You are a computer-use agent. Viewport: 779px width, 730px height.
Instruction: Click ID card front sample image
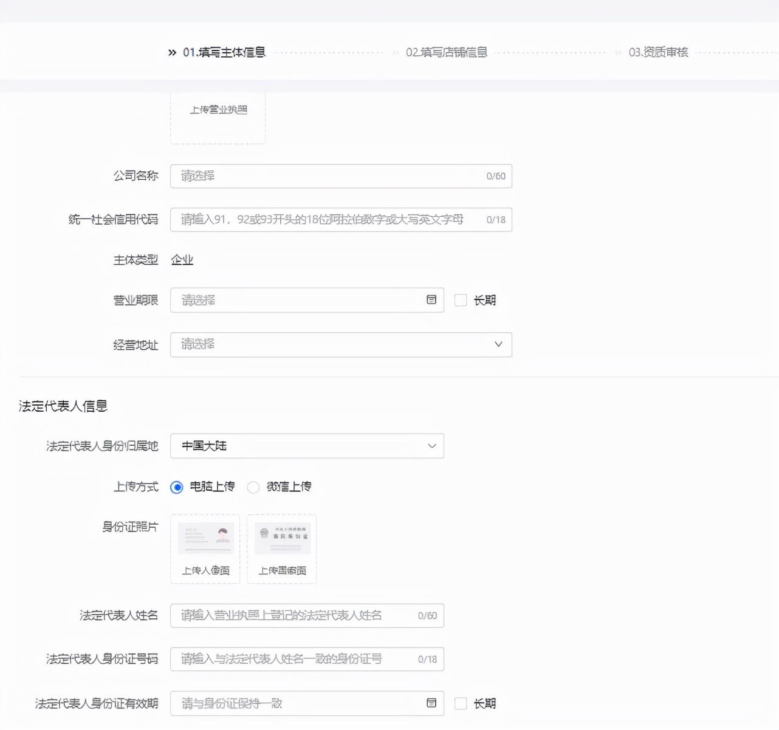click(x=205, y=538)
